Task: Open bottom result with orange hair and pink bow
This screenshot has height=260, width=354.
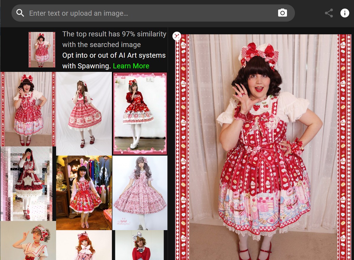Action: [x=84, y=245]
